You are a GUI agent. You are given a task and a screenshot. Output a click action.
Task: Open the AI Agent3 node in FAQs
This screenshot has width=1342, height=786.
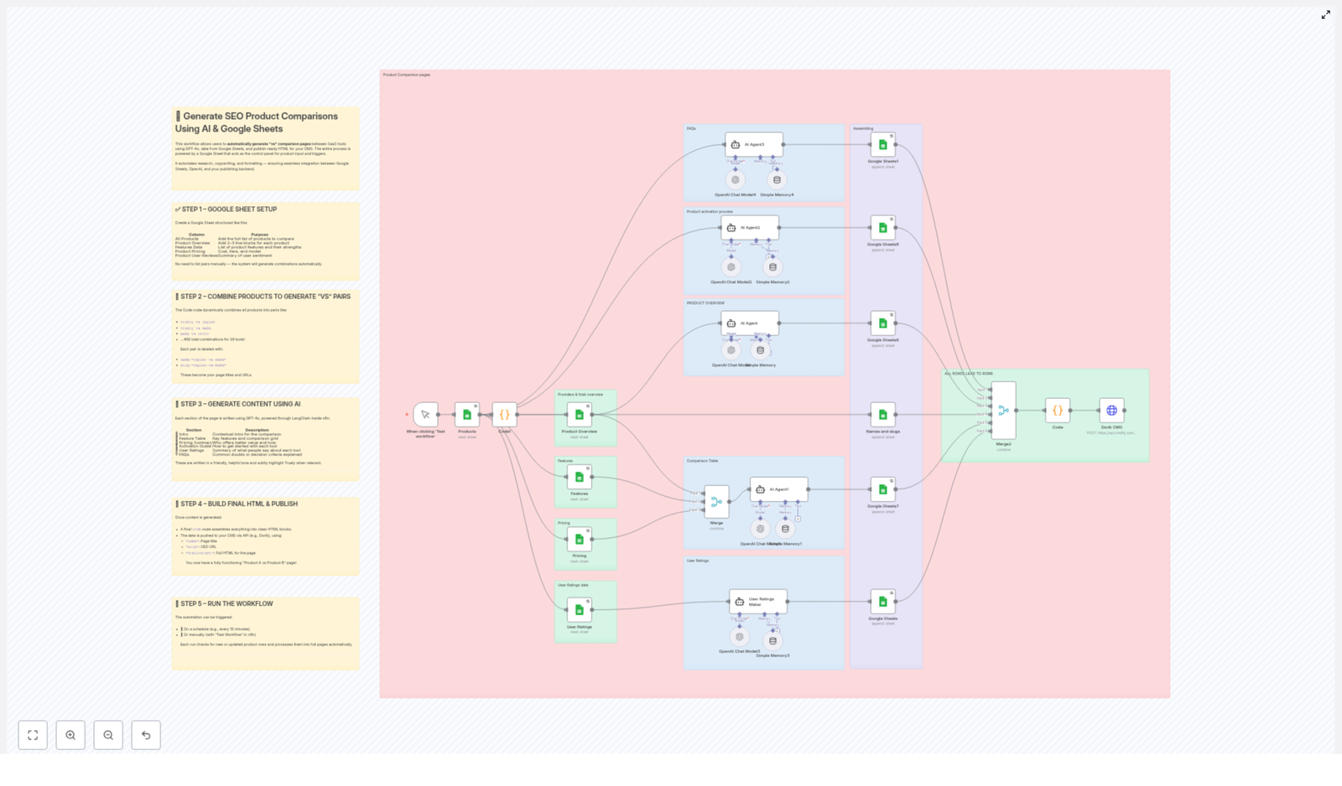coord(754,144)
